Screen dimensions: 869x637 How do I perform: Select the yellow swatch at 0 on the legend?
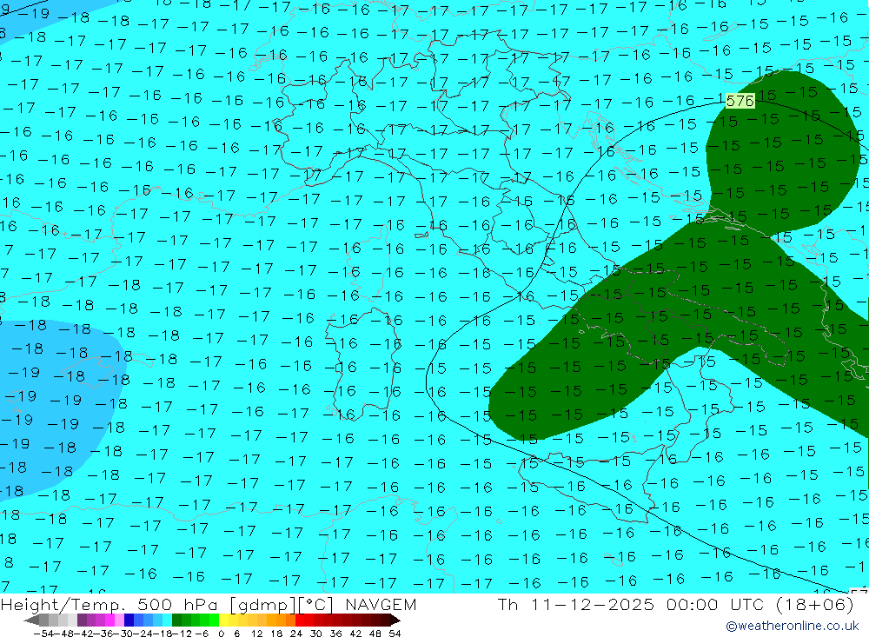coord(224,620)
